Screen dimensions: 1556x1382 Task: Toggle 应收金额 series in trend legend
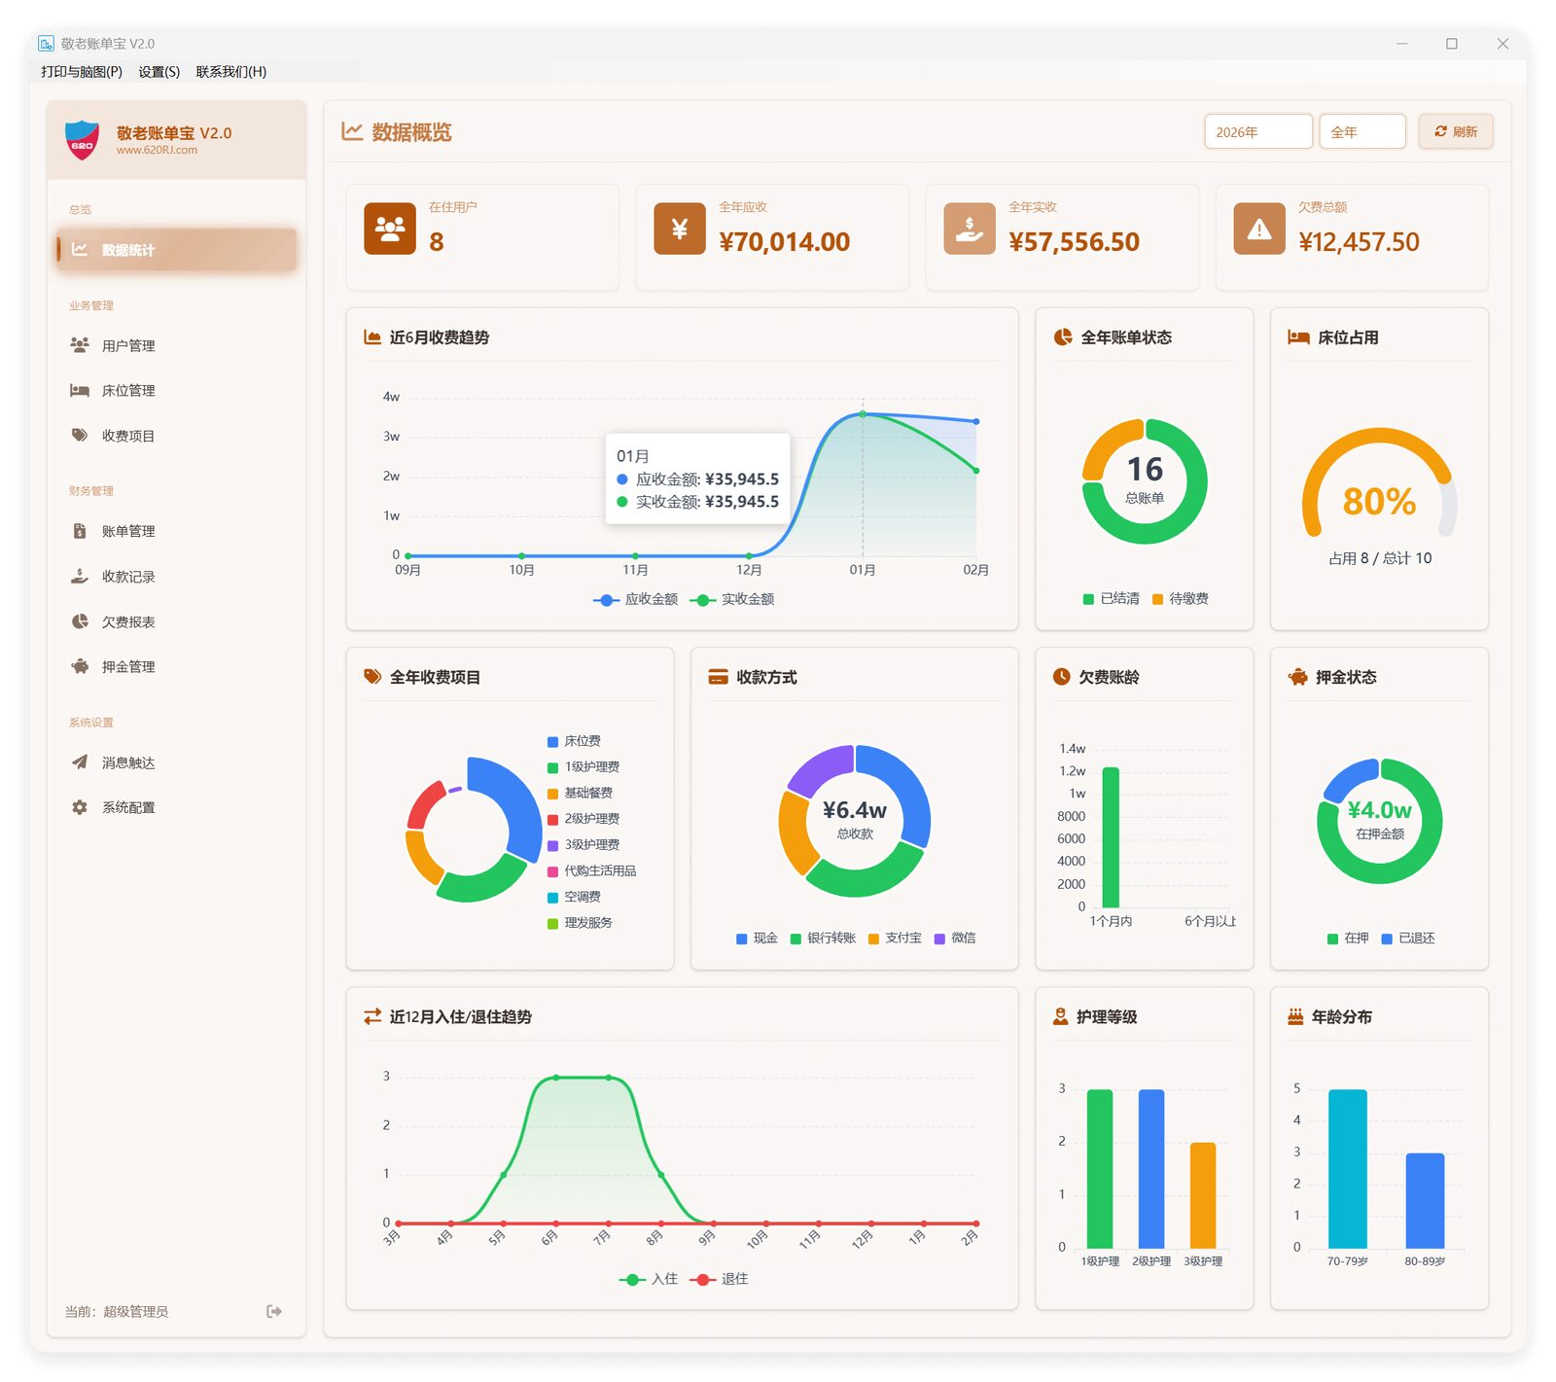coord(637,599)
